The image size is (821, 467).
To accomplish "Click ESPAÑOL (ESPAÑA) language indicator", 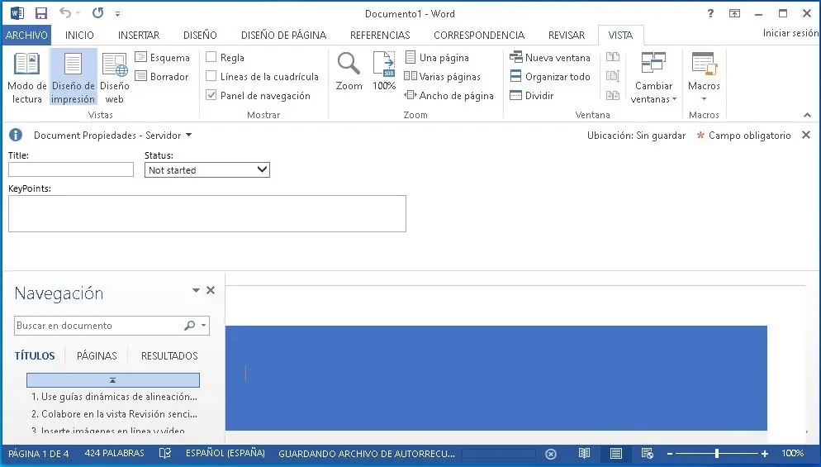I will click(225, 454).
